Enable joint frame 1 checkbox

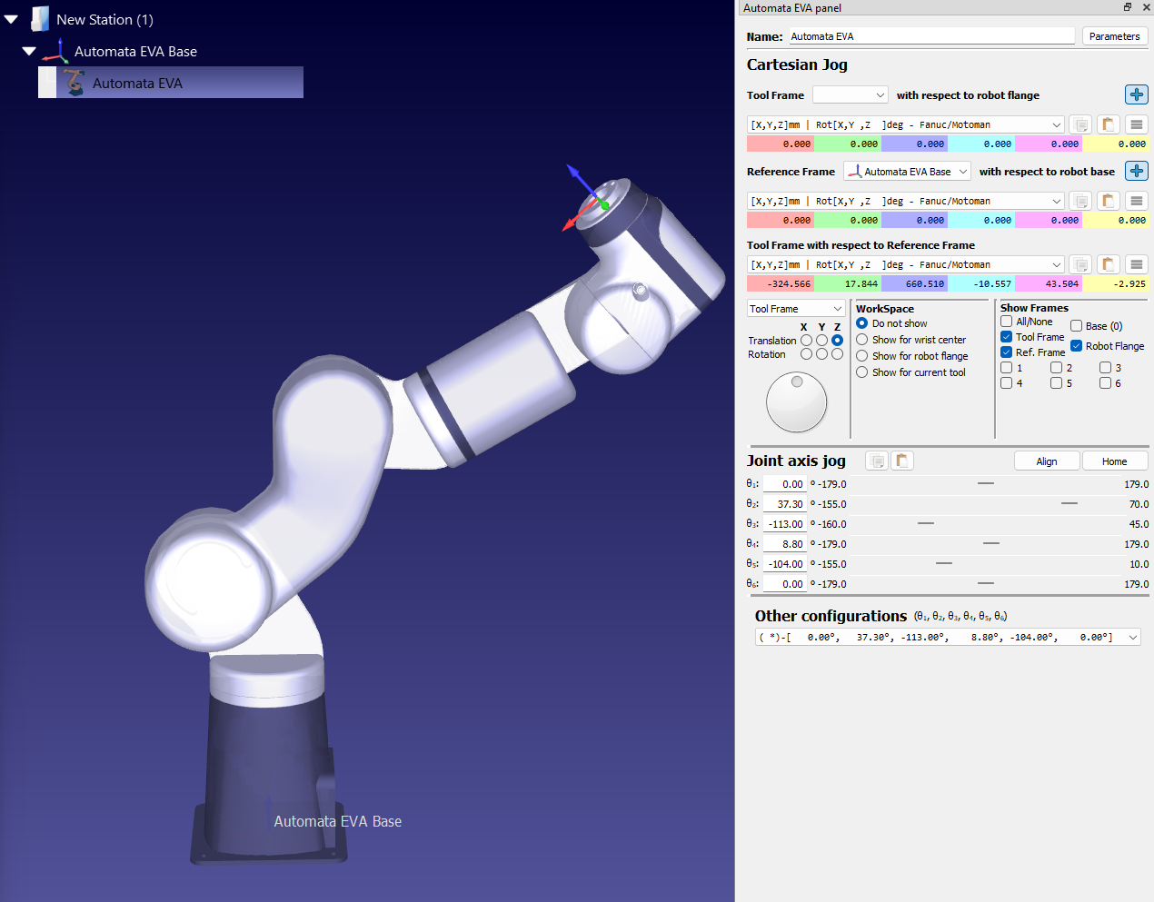(x=1007, y=368)
